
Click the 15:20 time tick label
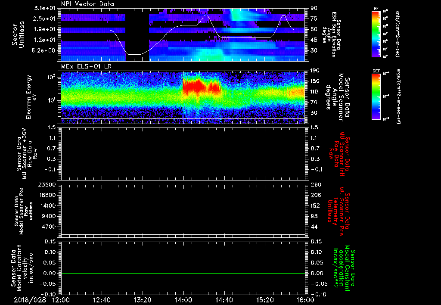click(x=265, y=300)
